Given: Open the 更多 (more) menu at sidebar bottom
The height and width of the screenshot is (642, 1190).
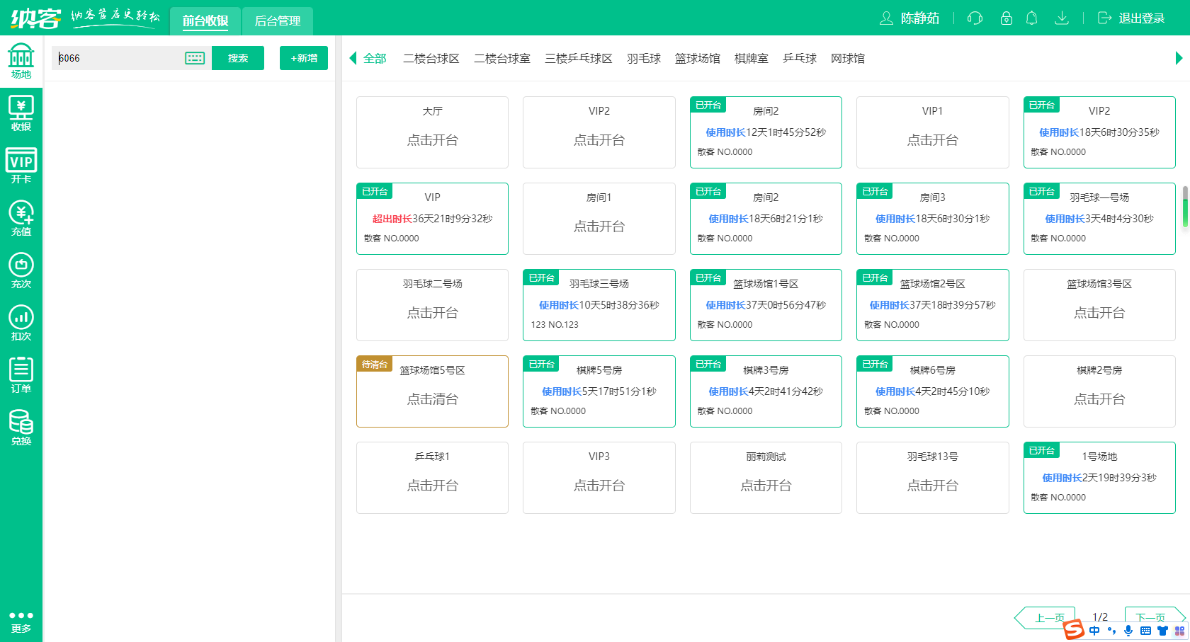Looking at the screenshot, I should pyautogui.click(x=21, y=620).
